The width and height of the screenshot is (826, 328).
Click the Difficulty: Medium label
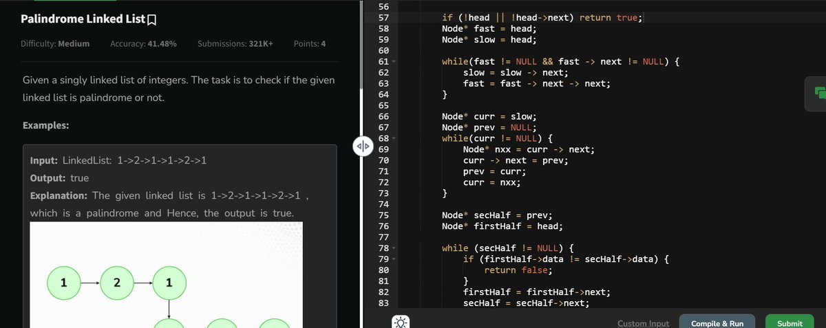[56, 44]
